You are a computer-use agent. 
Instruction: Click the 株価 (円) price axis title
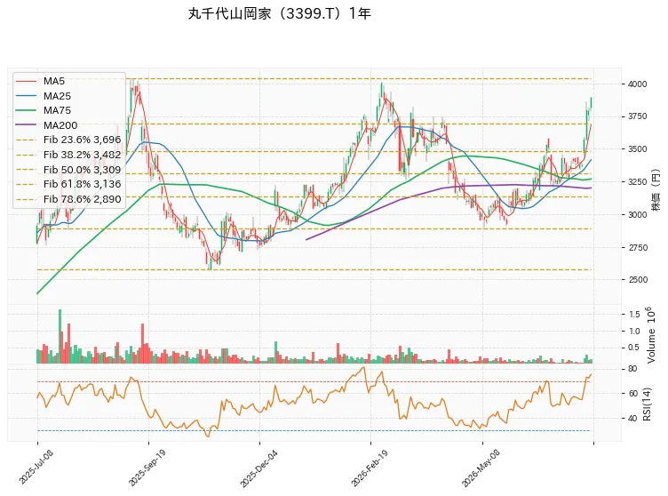655,190
